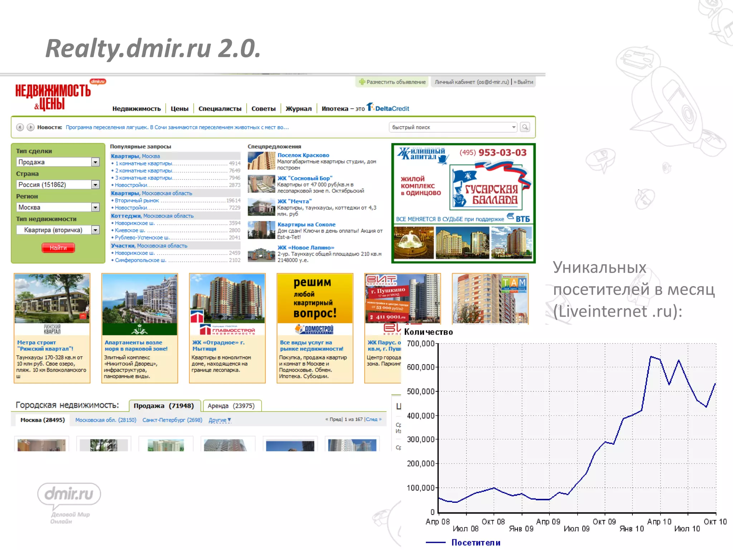
Task: Open 1 комнатные квартиры query
Action: 144,163
